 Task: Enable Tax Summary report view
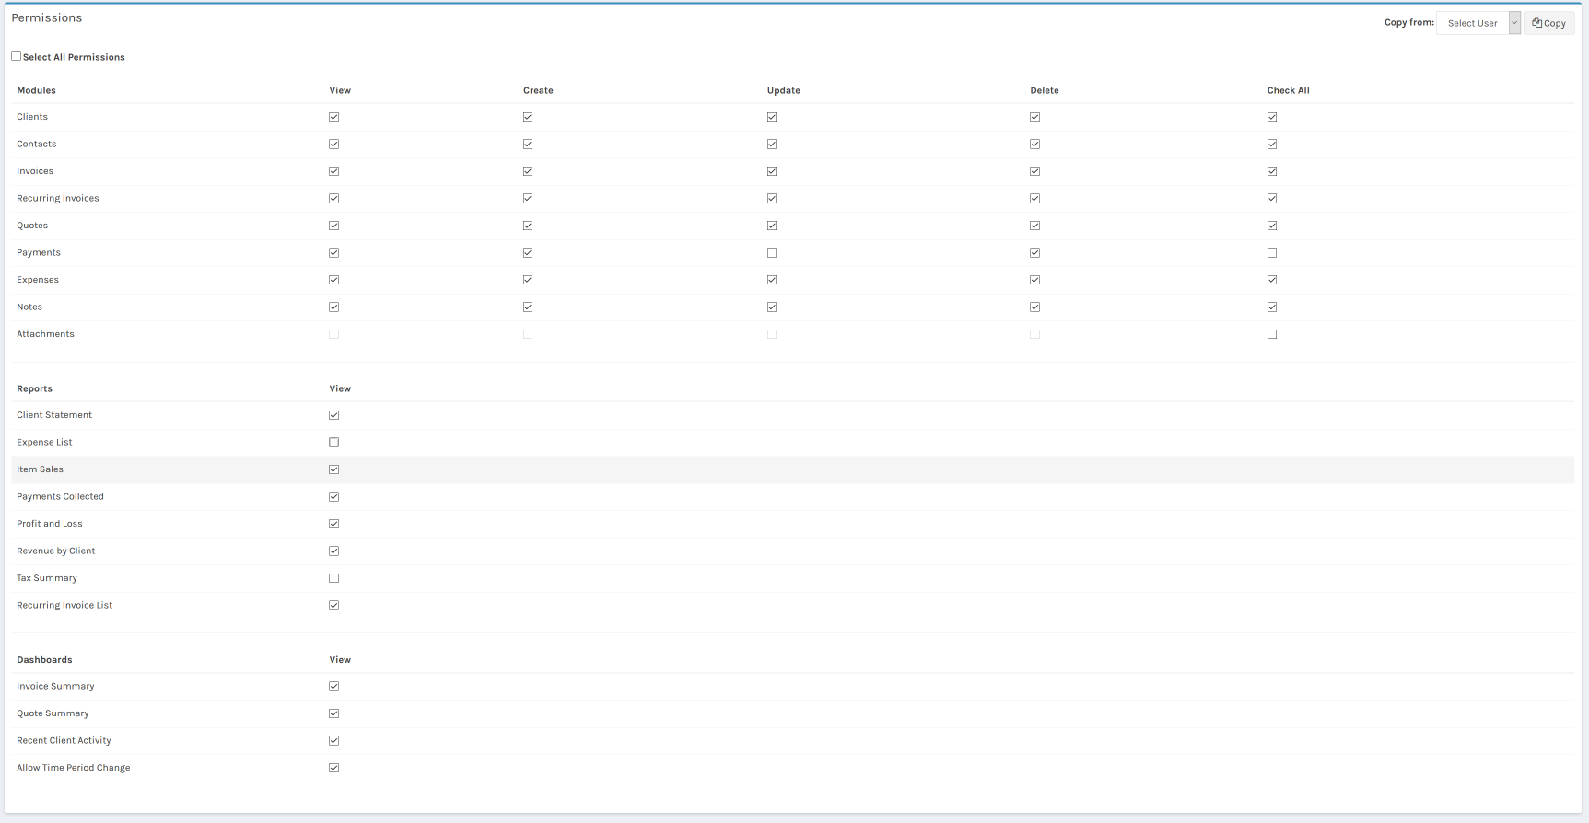pyautogui.click(x=334, y=578)
